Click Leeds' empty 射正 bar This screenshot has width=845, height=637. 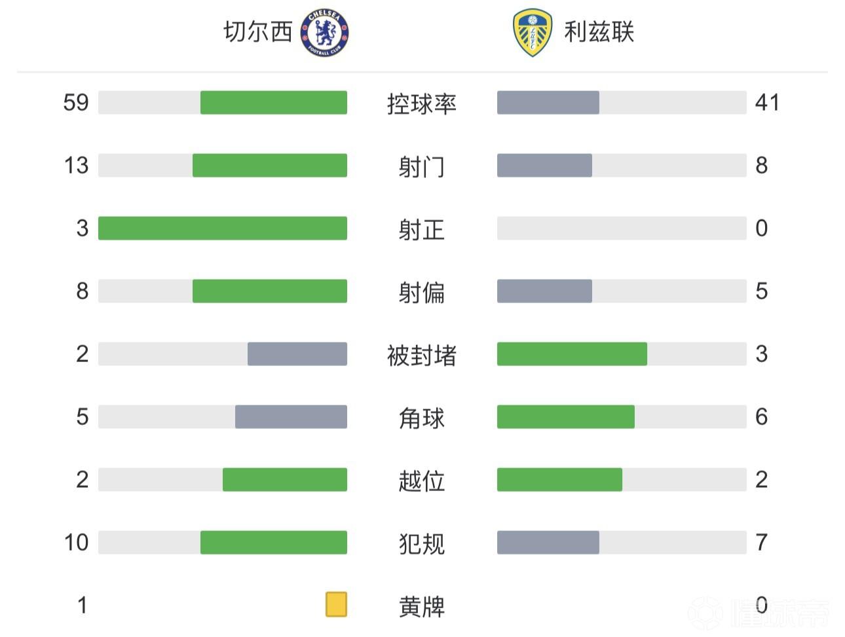pos(621,228)
